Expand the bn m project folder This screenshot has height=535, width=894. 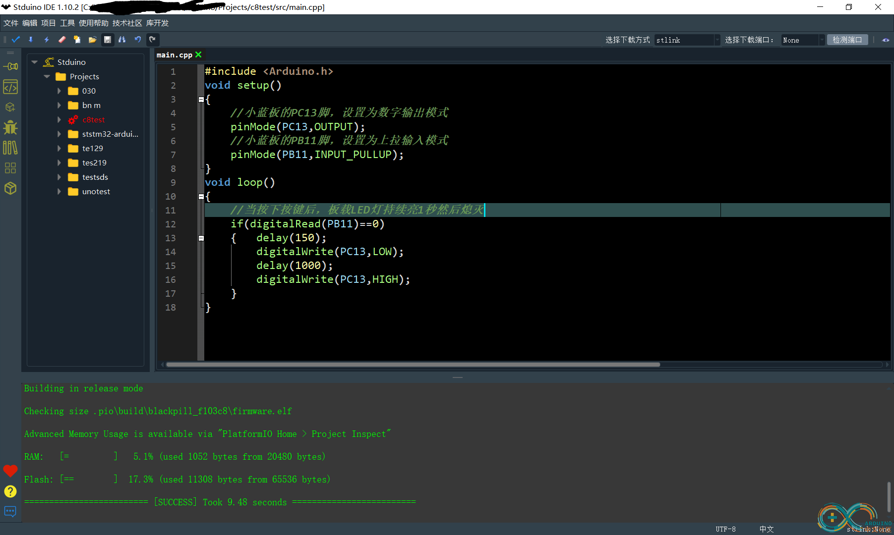59,105
